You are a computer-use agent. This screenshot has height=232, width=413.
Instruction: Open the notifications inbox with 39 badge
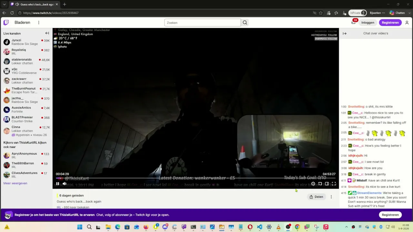point(353,22)
